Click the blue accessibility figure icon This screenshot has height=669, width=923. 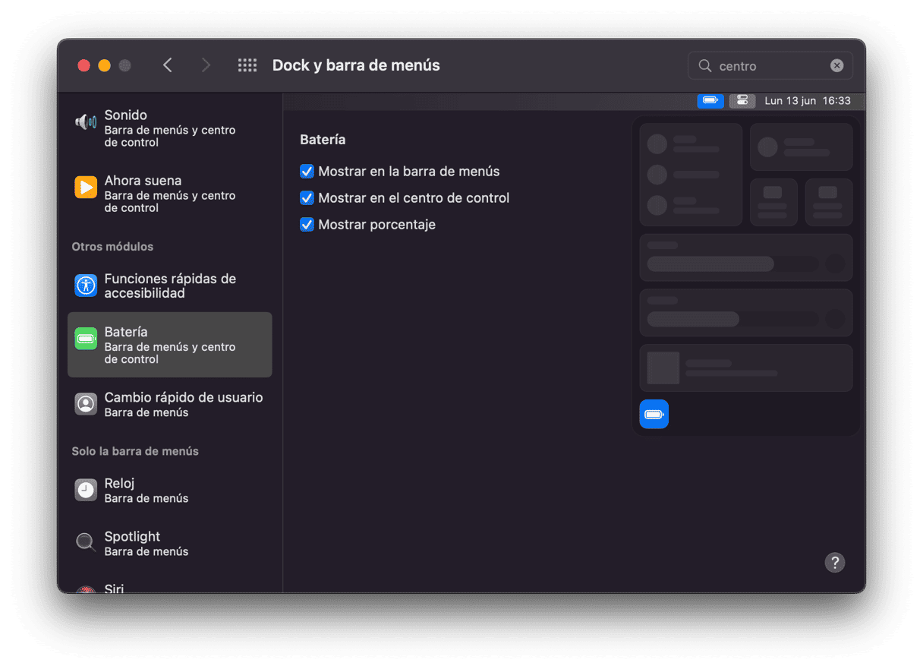pyautogui.click(x=86, y=286)
